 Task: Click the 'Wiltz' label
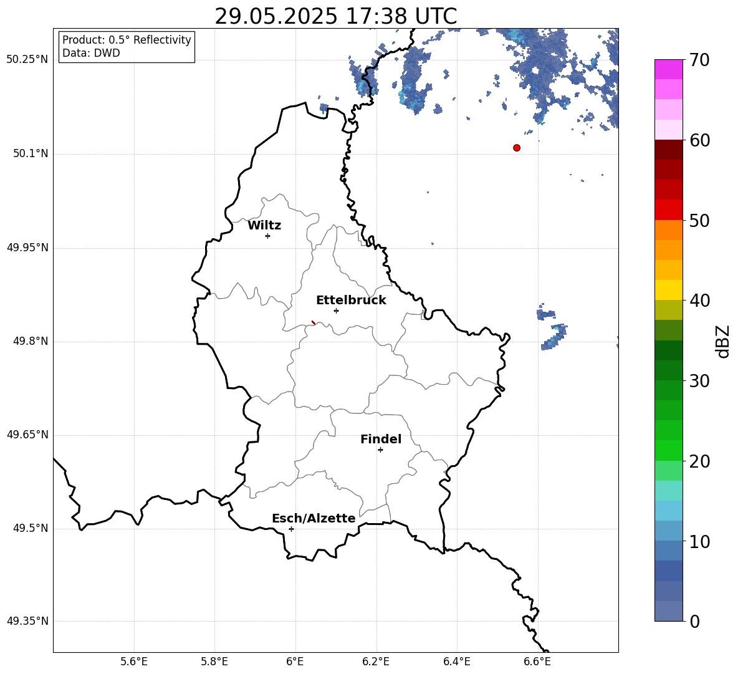tap(264, 226)
